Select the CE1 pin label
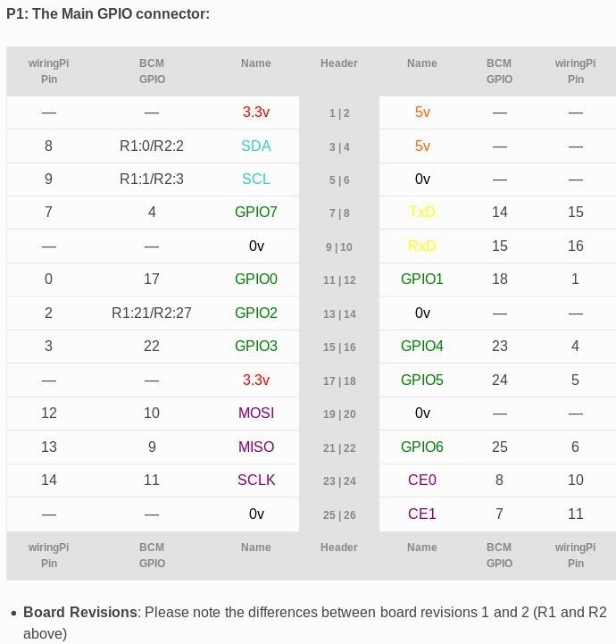 422,514
